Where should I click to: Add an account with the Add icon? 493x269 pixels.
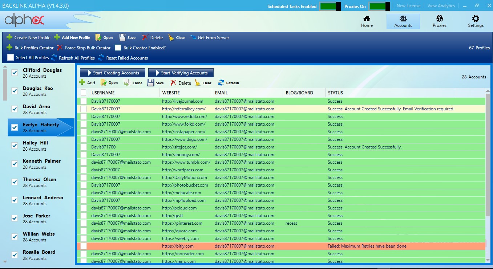[82, 83]
